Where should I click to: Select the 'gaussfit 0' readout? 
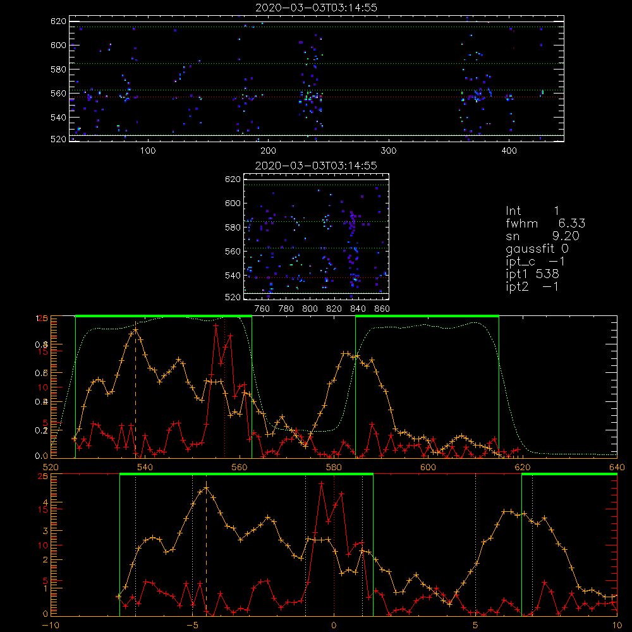coord(537,248)
